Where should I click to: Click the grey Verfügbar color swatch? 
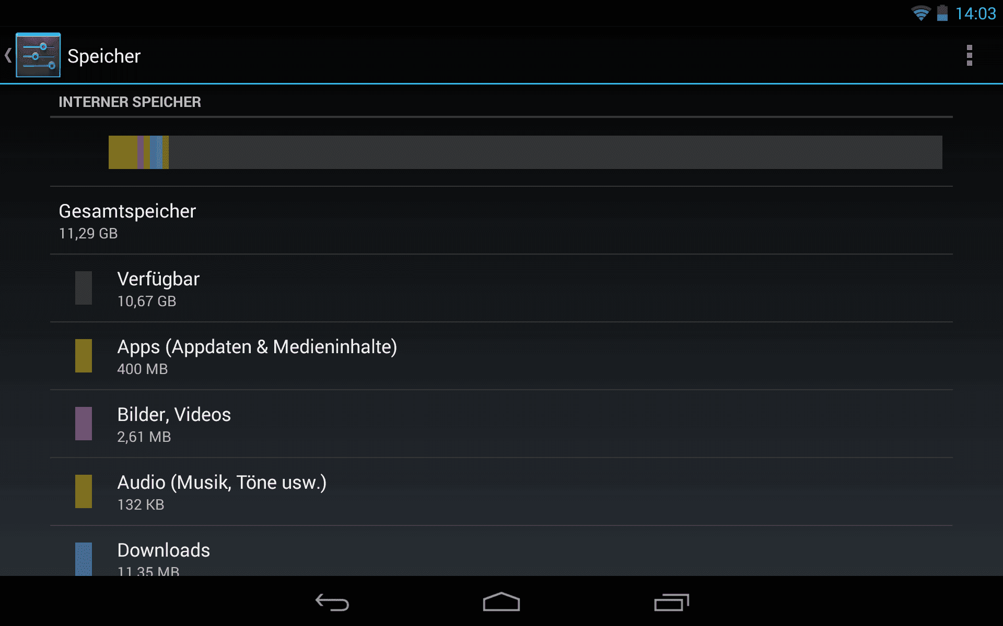[x=84, y=288]
